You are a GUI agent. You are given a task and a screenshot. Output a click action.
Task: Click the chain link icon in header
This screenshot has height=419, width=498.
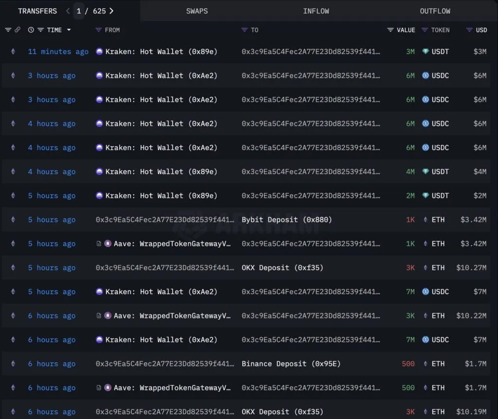tap(18, 30)
